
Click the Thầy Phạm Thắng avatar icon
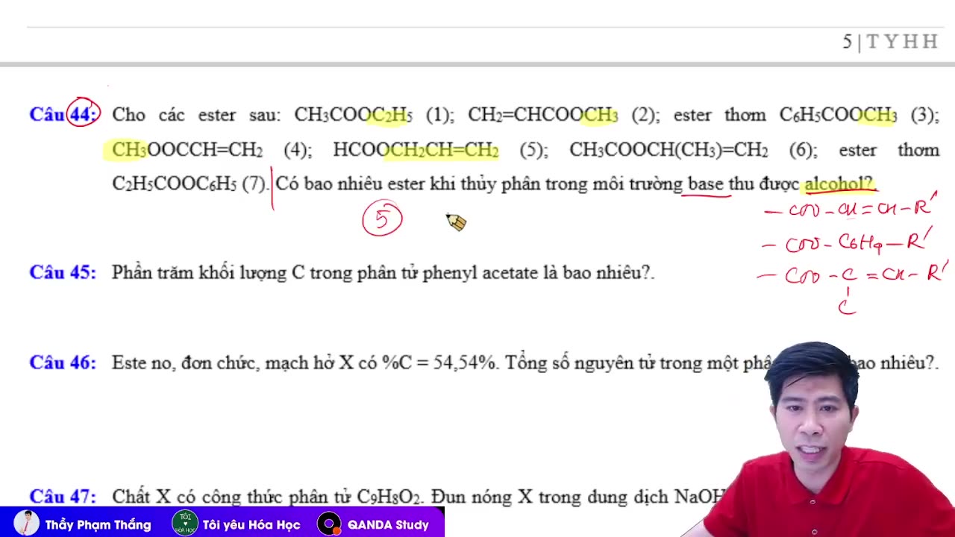pos(27,524)
